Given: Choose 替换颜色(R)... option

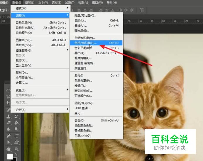Looking at the screenshot, I should [x=96, y=131].
